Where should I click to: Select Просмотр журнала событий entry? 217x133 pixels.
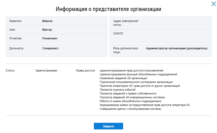pos(118,90)
